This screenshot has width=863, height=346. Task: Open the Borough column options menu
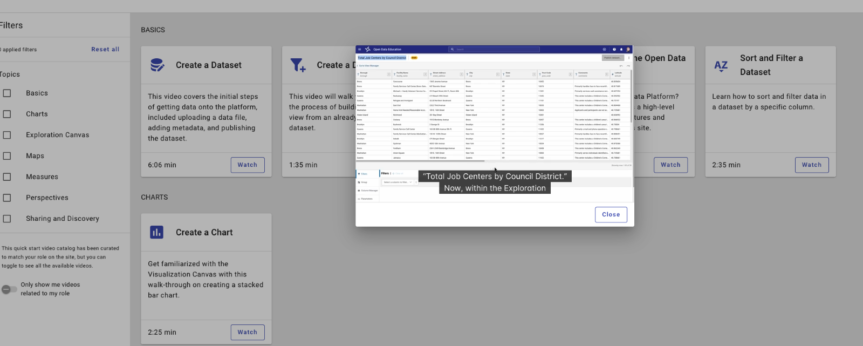(x=388, y=74)
